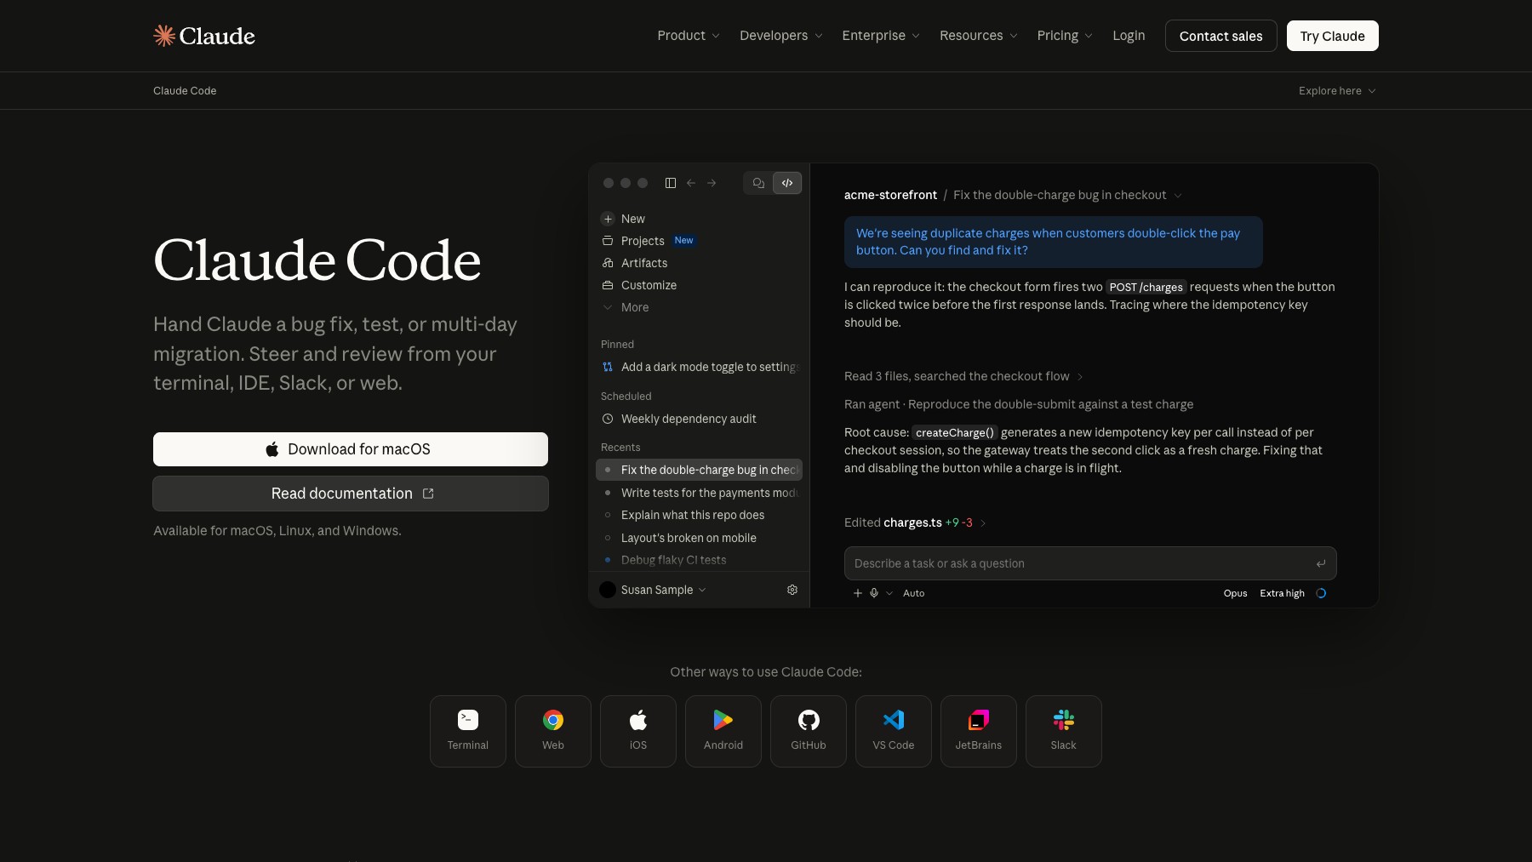Expand the Enterprise navigation menu
Screen dimensions: 1532x862
(x=881, y=36)
